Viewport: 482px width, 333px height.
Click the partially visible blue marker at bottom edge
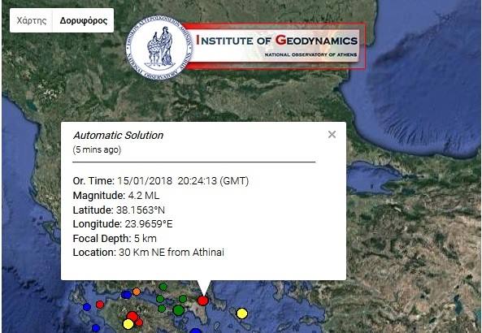[196, 331]
